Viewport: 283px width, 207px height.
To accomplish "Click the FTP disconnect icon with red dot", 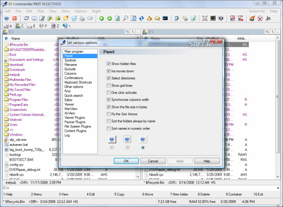I will pos(240,18).
